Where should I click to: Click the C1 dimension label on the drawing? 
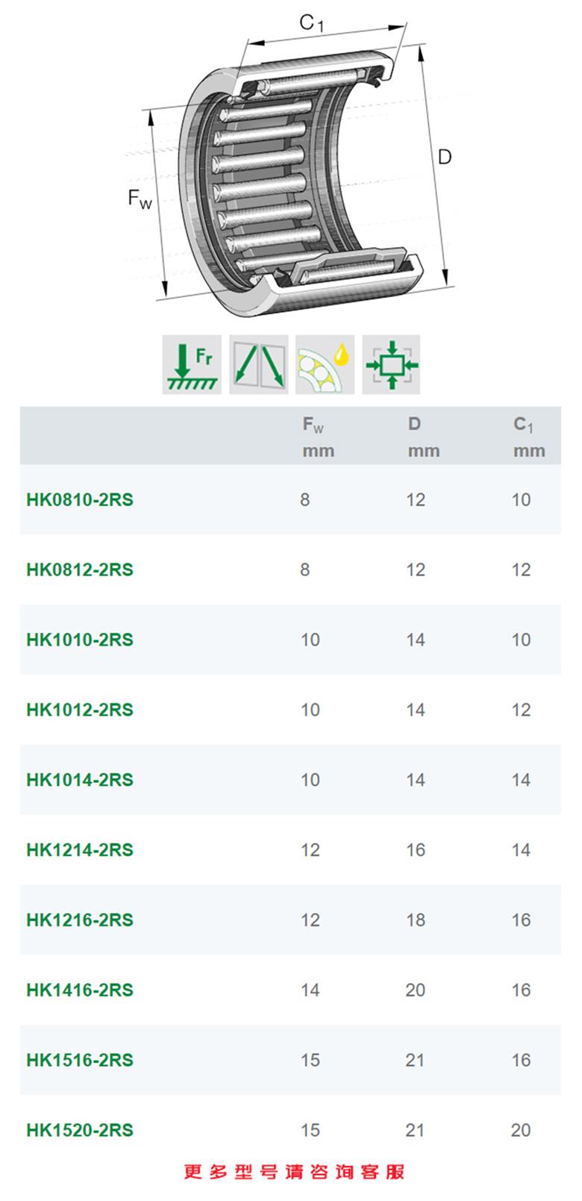pyautogui.click(x=311, y=24)
